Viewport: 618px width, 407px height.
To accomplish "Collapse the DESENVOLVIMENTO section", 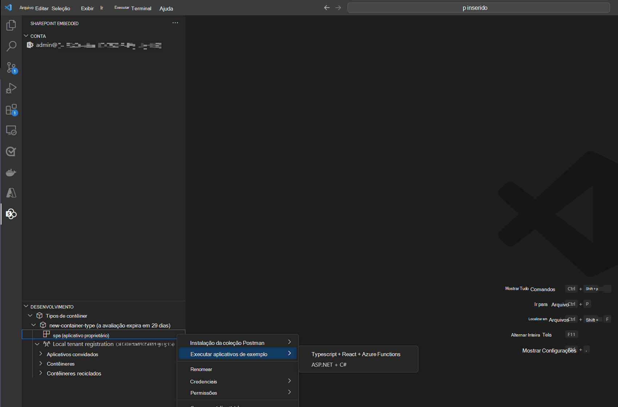I will point(26,306).
